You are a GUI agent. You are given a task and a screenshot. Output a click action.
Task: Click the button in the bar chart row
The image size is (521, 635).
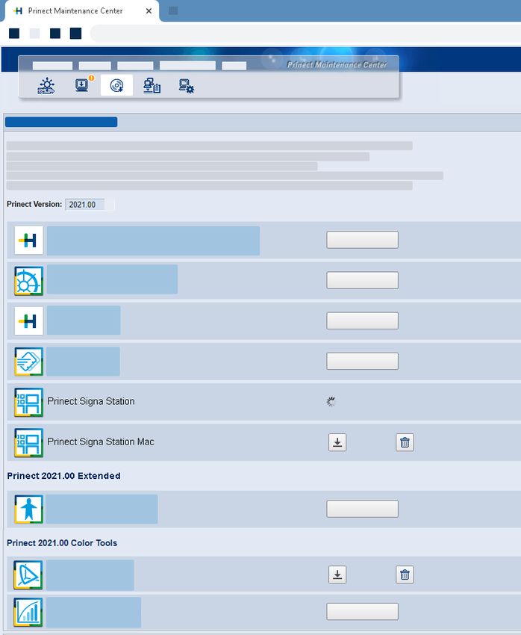(x=363, y=611)
